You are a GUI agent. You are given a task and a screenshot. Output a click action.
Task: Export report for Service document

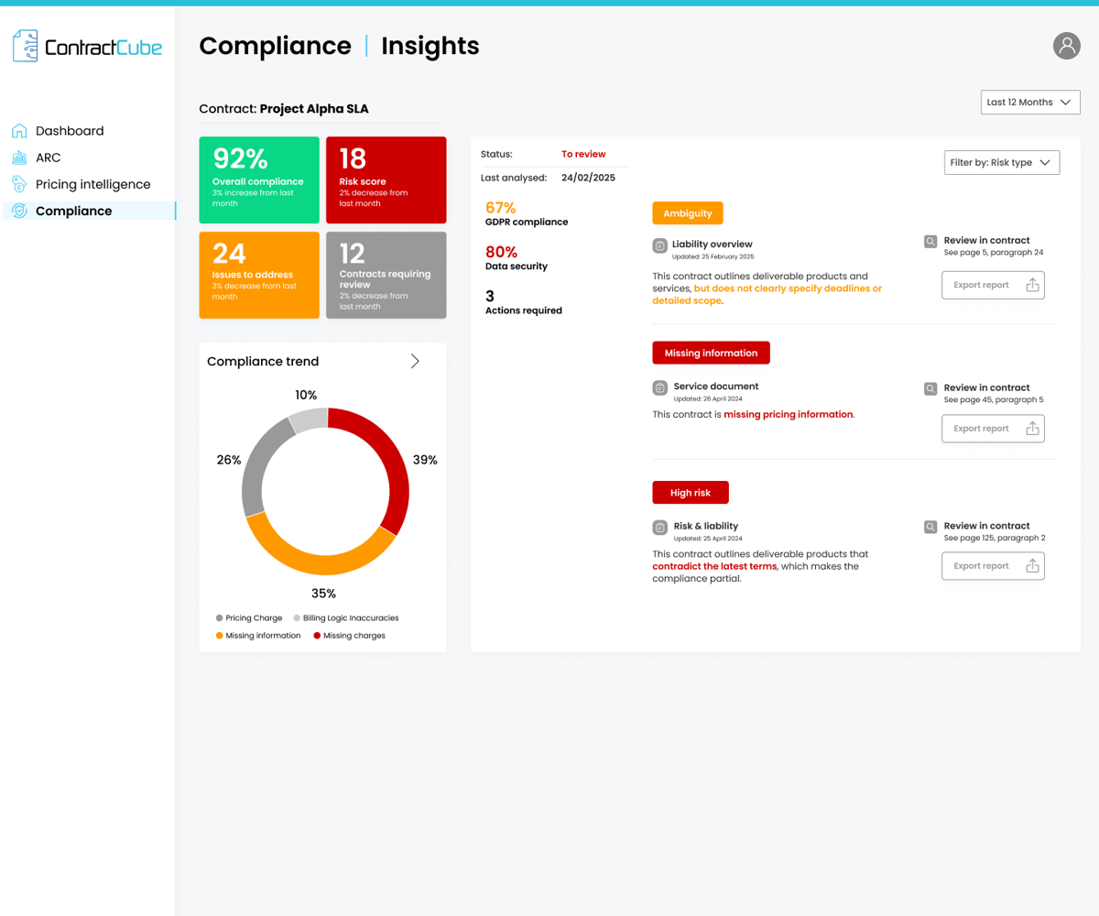click(993, 429)
